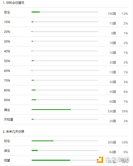Click the 满仓 progress bar
This screenshot has height=166, width=133.
point(65,109)
